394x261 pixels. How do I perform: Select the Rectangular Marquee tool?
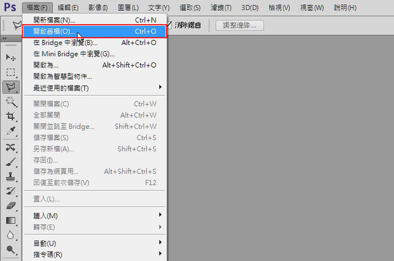point(10,73)
